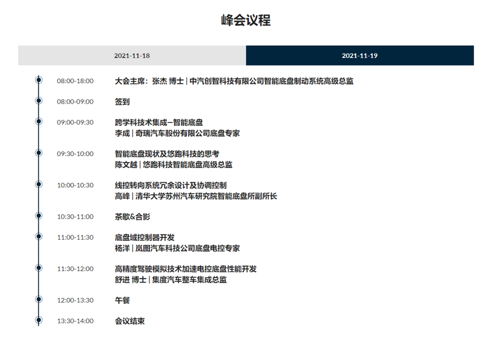Click timeline marker for 09:00-09:30 session
The image size is (494, 348).
point(39,122)
